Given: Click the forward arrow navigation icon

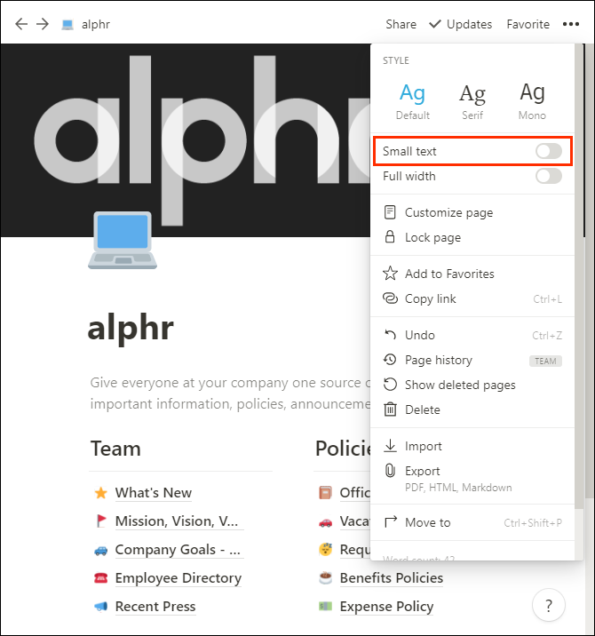Looking at the screenshot, I should [x=43, y=24].
